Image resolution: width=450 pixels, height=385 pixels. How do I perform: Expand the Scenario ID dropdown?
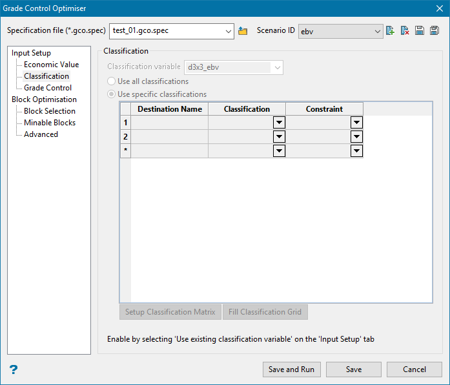(x=378, y=31)
